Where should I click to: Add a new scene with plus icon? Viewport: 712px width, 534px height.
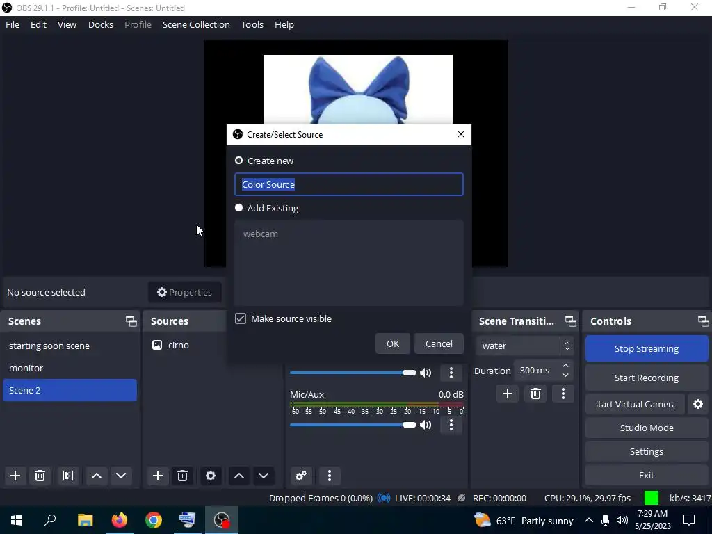(x=15, y=476)
